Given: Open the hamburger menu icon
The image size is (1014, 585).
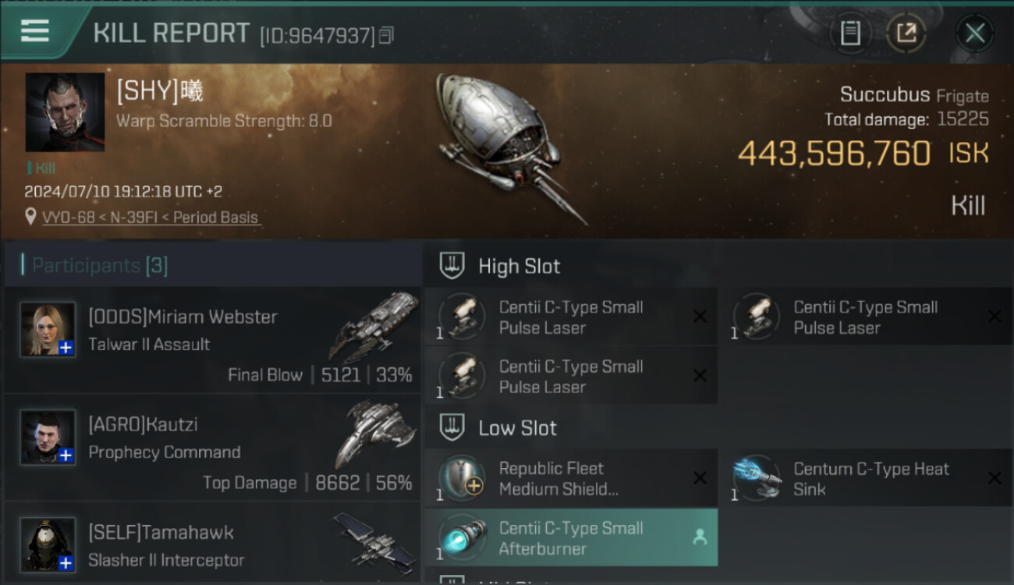Looking at the screenshot, I should click(35, 30).
